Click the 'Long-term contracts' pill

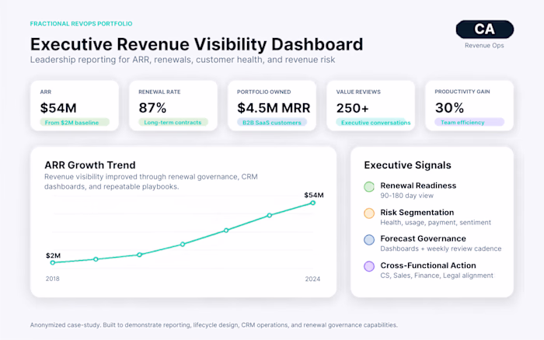173,123
